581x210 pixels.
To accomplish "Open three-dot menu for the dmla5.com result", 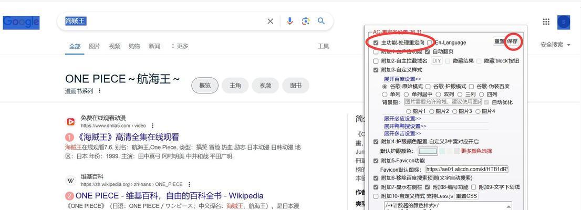I will tap(152, 126).
